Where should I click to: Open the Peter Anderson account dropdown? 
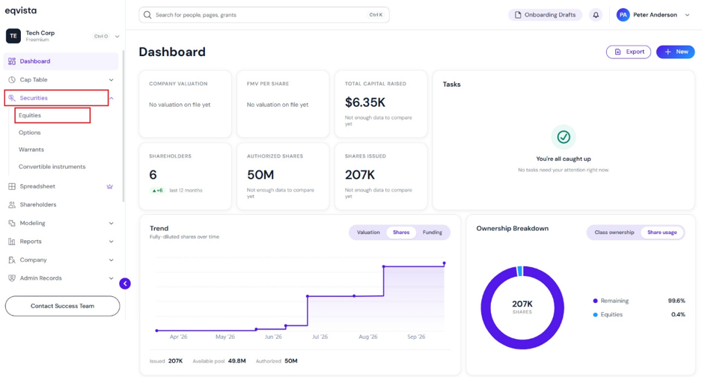tap(687, 15)
